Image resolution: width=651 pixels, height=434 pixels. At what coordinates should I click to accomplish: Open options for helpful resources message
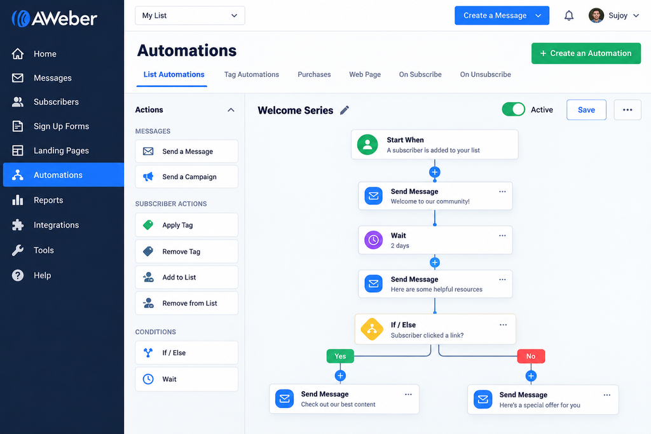[502, 280]
